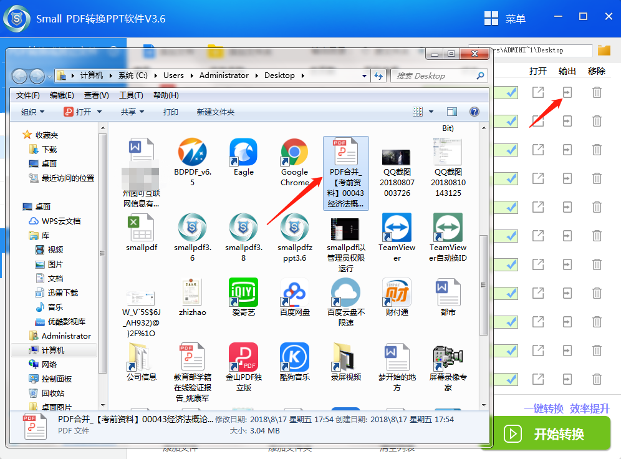Open the 查看(V) menu
This screenshot has width=621, height=459.
coord(96,95)
